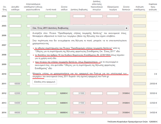Click 2012 Δαπάνες διαβίωσης field showing 31500
This screenshot has height=124, width=161.
(79, 93)
